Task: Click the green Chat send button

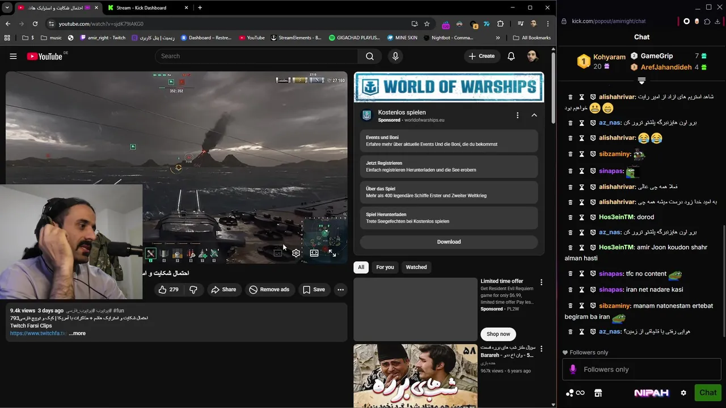Action: pyautogui.click(x=707, y=393)
